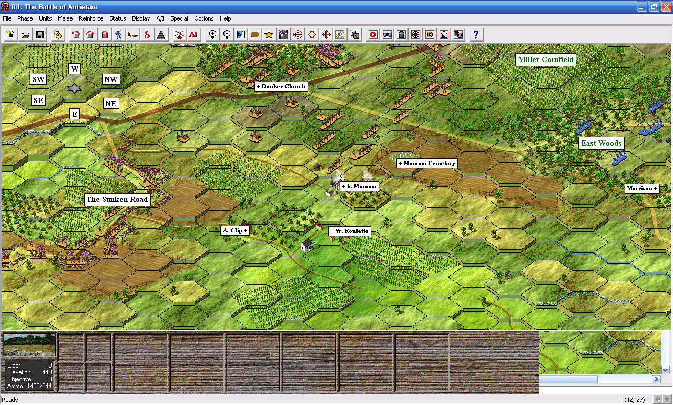Open the Melee menu
673x405 pixels.
(x=65, y=18)
